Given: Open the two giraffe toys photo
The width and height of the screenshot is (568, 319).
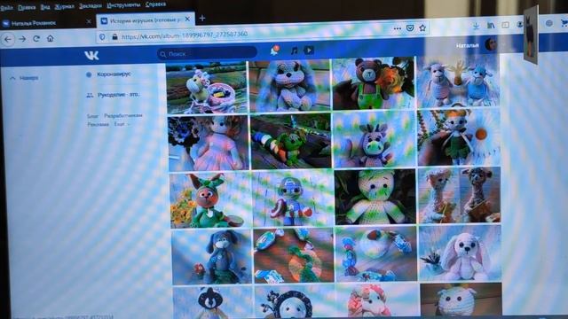Looking at the screenshot, I should point(460,195).
